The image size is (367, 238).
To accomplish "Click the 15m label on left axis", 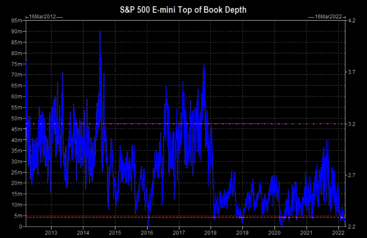I will (x=17, y=194).
